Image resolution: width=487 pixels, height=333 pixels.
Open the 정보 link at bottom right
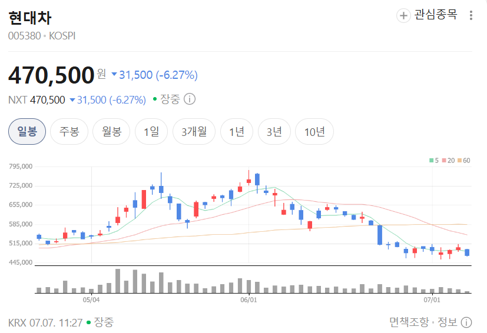(x=447, y=322)
